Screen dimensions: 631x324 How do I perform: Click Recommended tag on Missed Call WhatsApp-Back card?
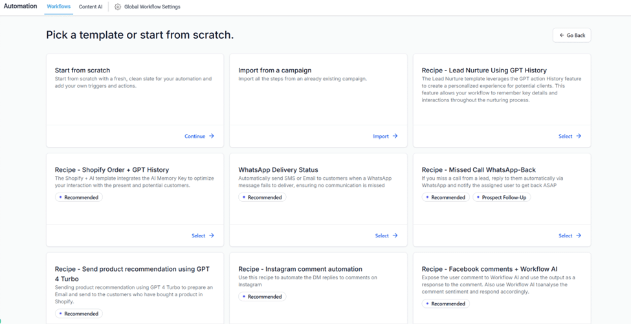446,197
